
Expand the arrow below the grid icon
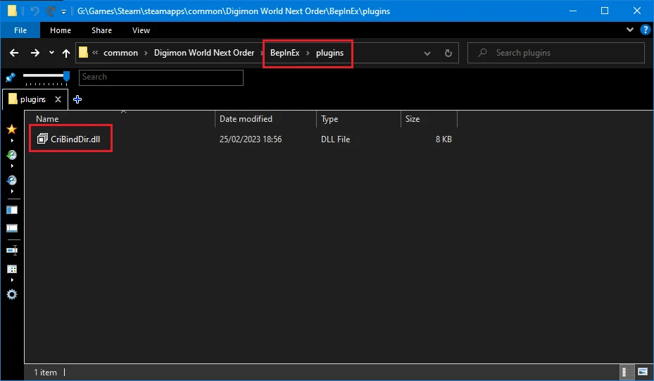(x=12, y=280)
